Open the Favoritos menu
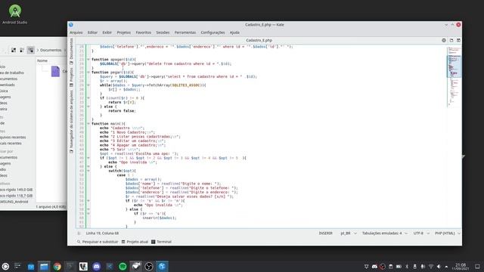Viewport: 484px width, 272px height. (x=144, y=32)
